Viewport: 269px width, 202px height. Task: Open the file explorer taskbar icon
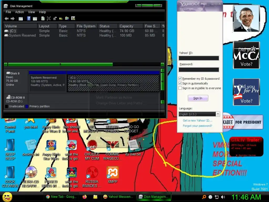(x=95, y=197)
